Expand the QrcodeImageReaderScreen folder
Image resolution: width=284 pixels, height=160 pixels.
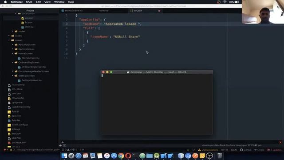34,71
